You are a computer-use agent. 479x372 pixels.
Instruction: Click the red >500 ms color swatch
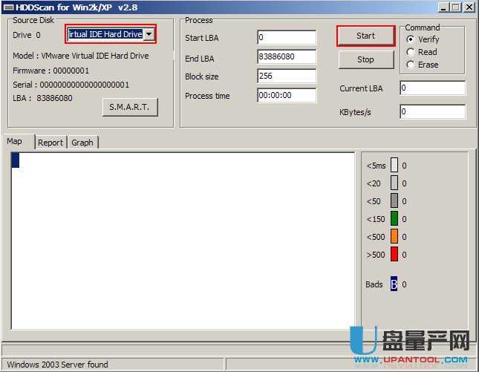(x=394, y=254)
